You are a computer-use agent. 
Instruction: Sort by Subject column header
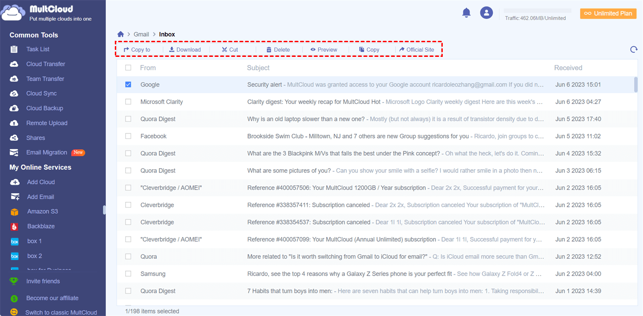click(258, 67)
